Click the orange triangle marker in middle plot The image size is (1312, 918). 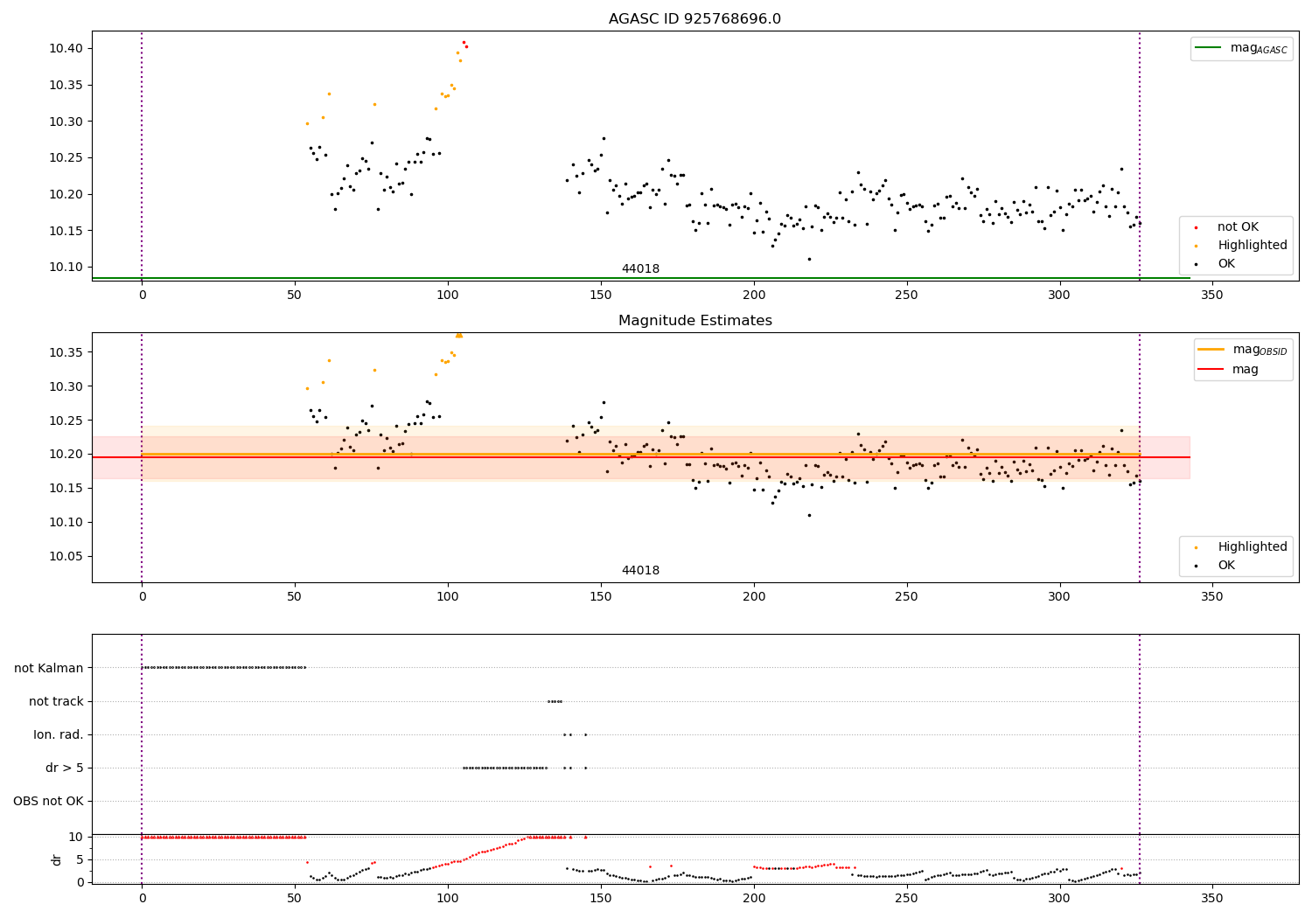(x=458, y=335)
